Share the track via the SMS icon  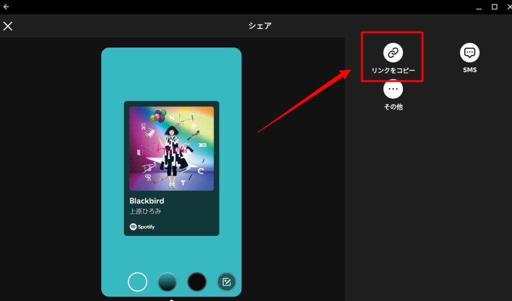[469, 52]
